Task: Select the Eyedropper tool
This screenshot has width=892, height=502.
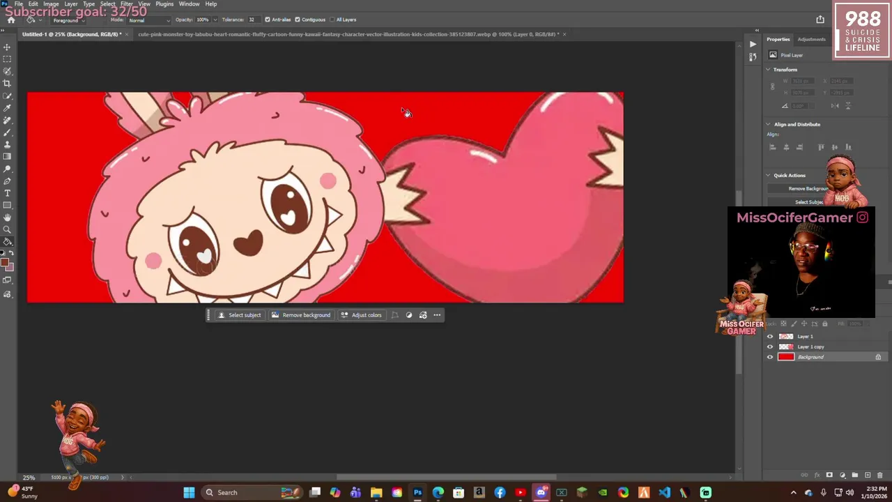Action: pos(7,108)
